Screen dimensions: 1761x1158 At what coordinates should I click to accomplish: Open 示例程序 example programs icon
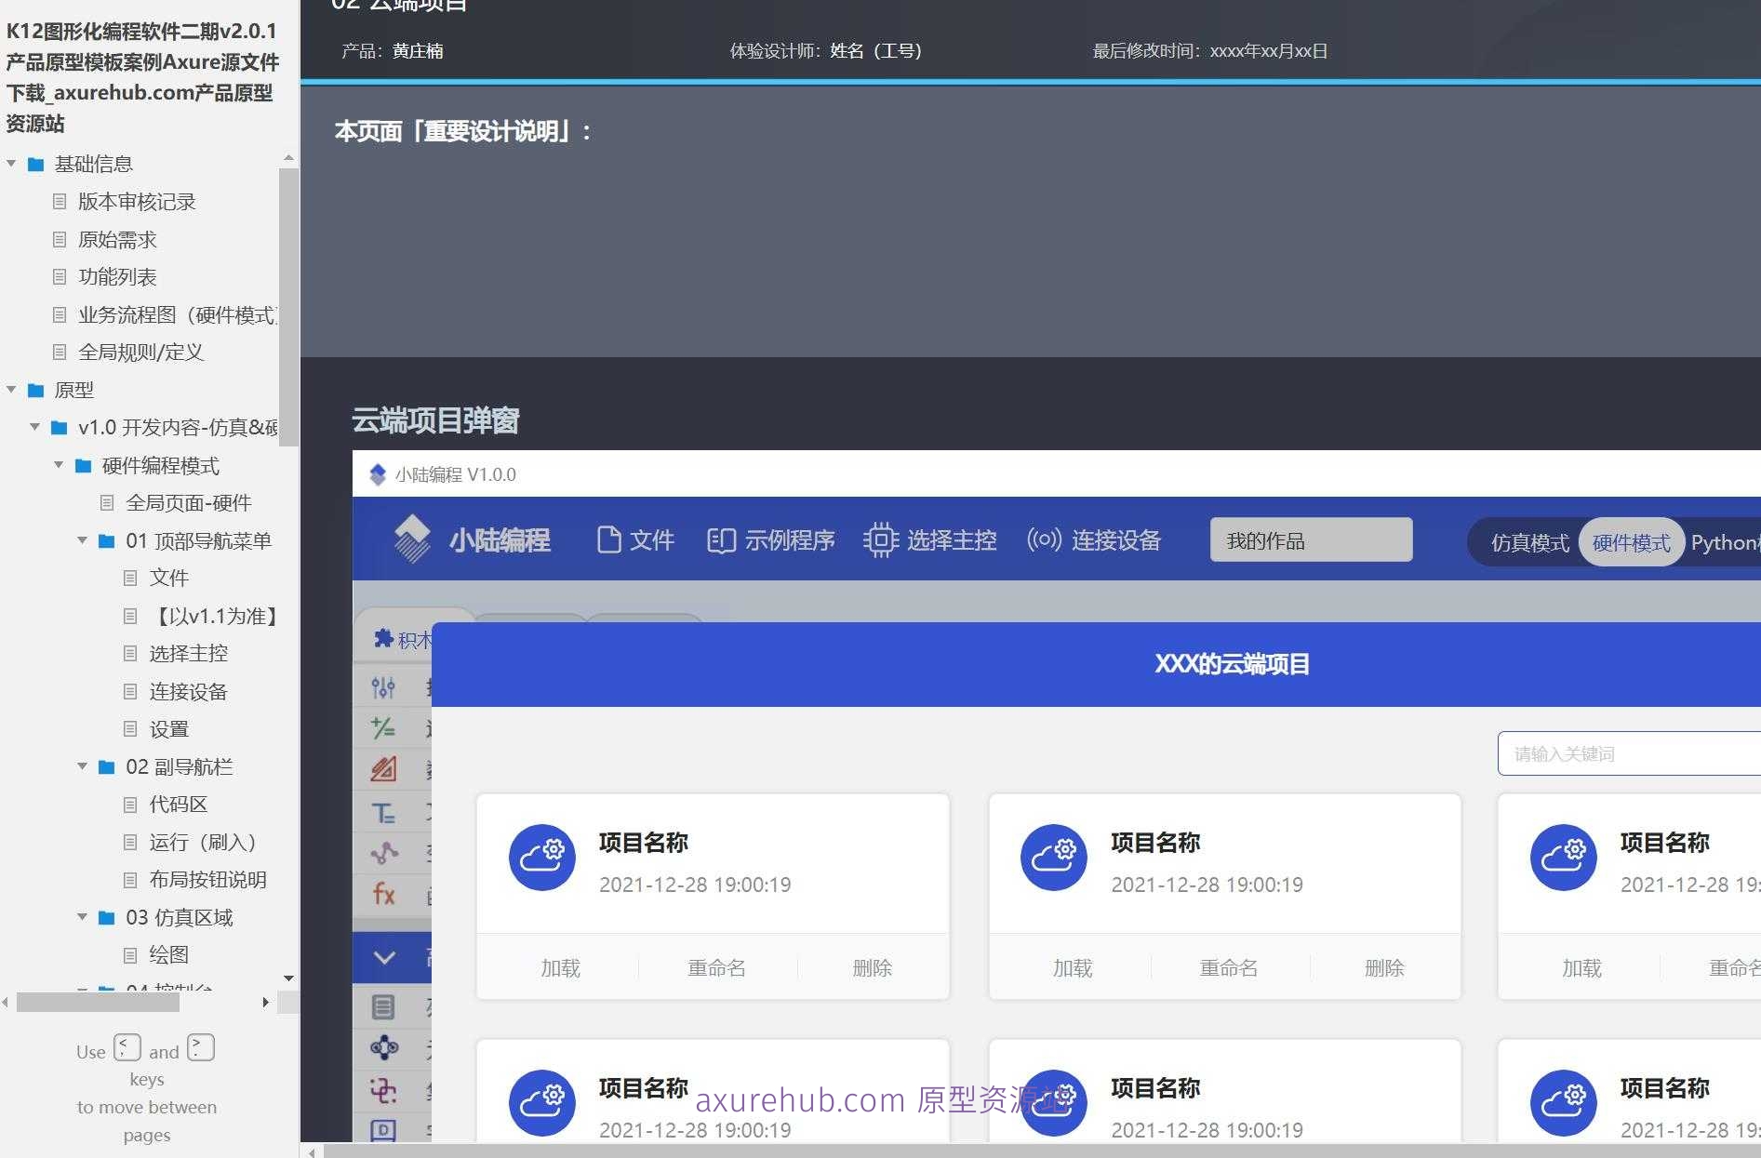point(721,539)
